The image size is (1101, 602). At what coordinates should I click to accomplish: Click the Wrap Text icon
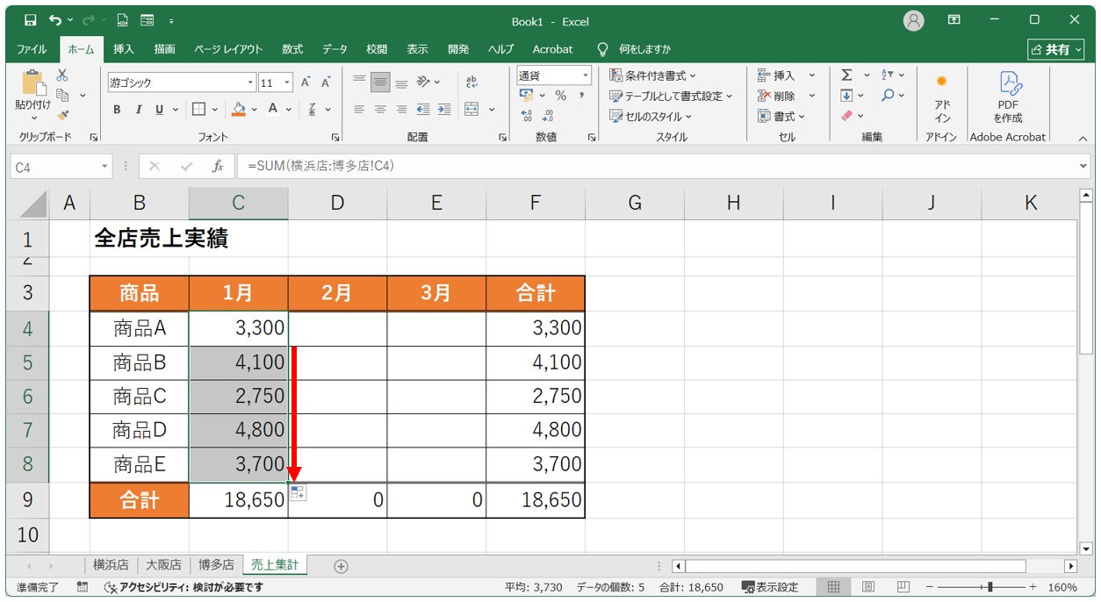pyautogui.click(x=471, y=82)
